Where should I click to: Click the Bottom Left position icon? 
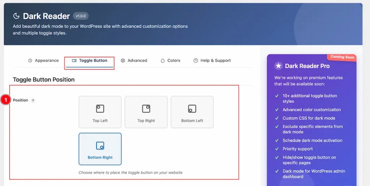(192, 109)
